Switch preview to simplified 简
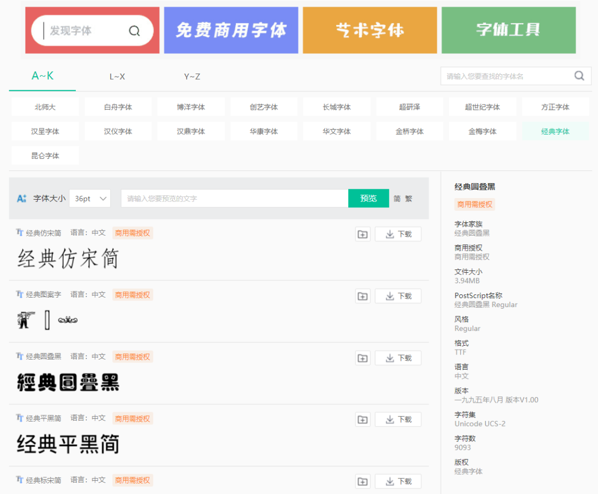598x494 pixels. (397, 199)
